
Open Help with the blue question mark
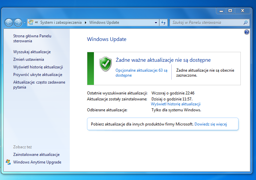[247, 32]
